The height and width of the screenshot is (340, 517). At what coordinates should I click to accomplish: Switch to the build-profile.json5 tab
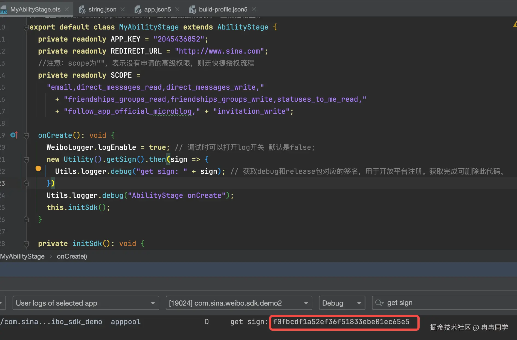pyautogui.click(x=223, y=10)
